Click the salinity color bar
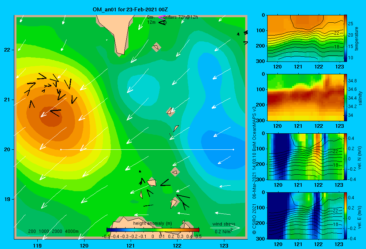This screenshot has height=249, width=366. (x=346, y=97)
